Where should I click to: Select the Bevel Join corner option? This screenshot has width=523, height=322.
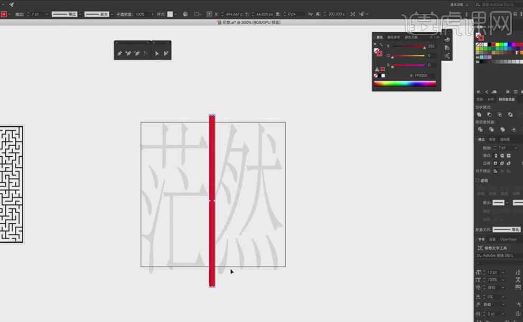[509, 163]
